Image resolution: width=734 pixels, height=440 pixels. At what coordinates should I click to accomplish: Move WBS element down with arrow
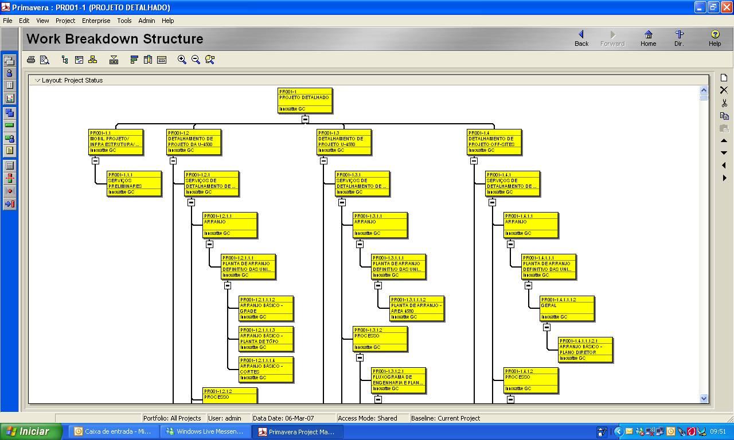coord(724,153)
